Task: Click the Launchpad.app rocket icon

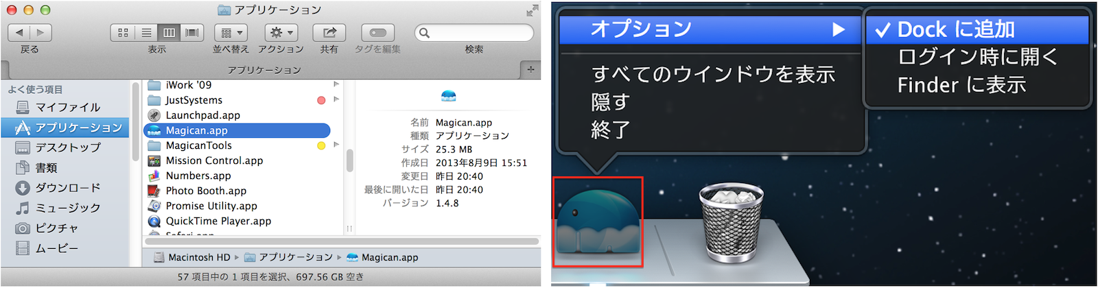Action: (x=154, y=115)
